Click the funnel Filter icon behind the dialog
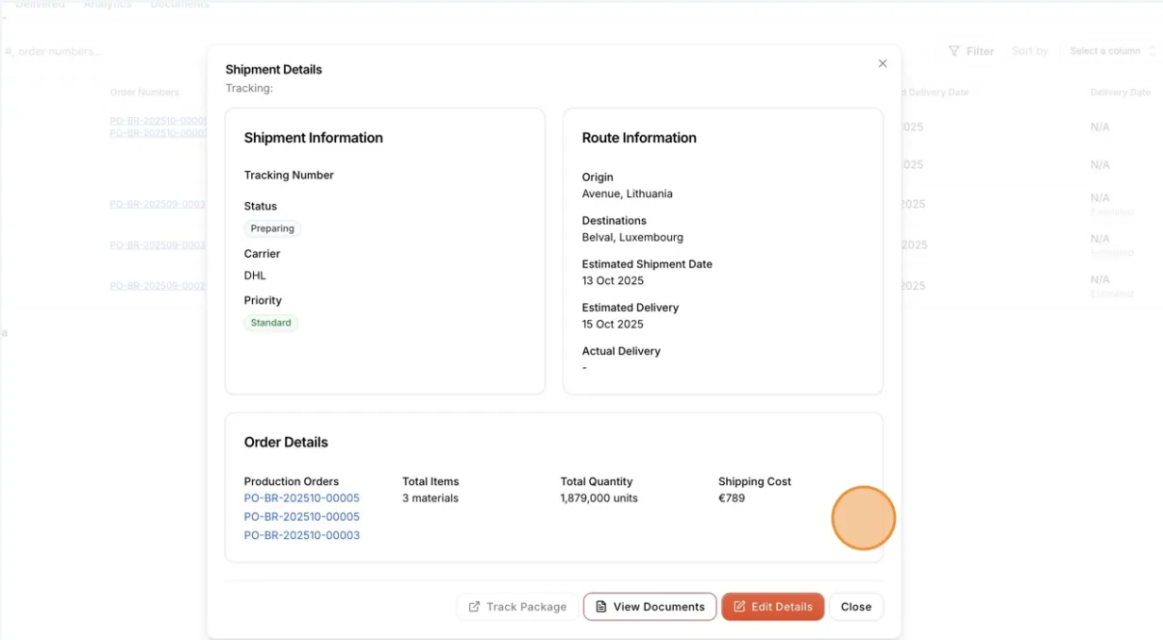Screen dimensions: 1163x640 (x=953, y=51)
